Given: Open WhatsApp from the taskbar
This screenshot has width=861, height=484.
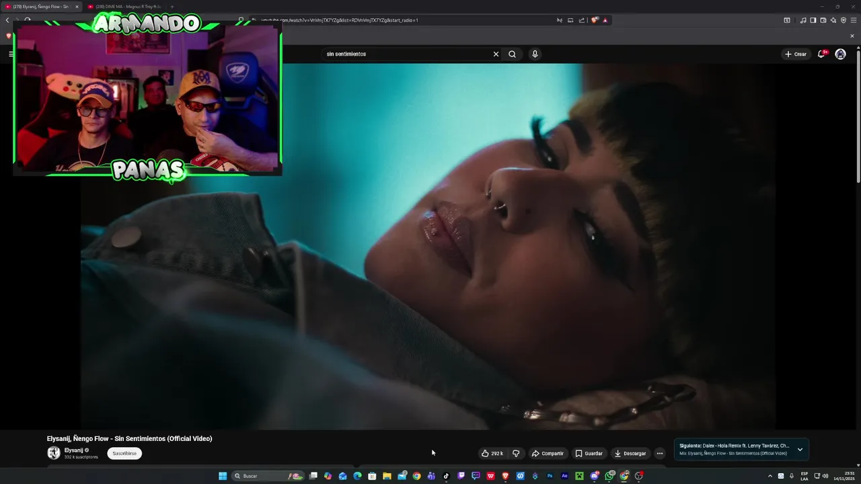Looking at the screenshot, I should (609, 476).
